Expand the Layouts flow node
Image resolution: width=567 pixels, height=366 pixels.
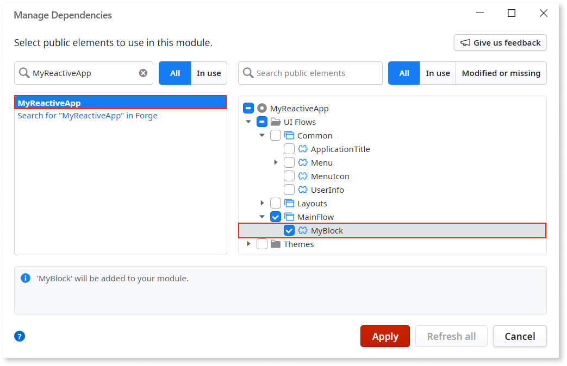coord(262,204)
